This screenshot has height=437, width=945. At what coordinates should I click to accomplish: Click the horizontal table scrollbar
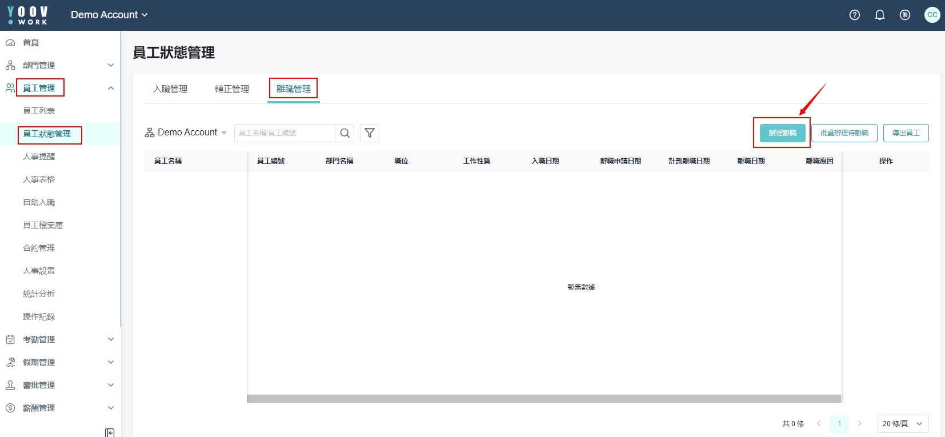coord(544,399)
